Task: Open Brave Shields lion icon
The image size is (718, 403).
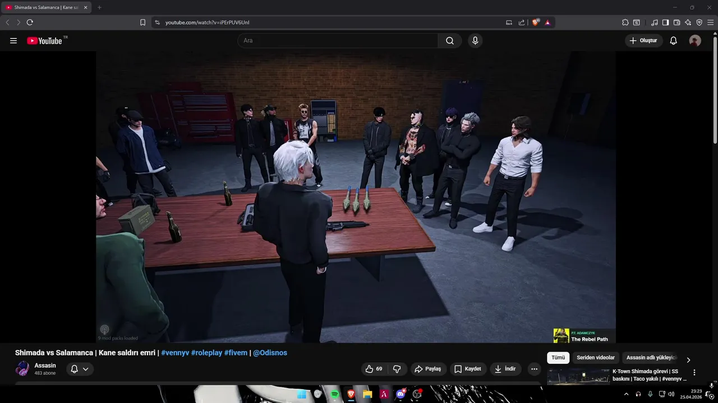Action: point(536,22)
